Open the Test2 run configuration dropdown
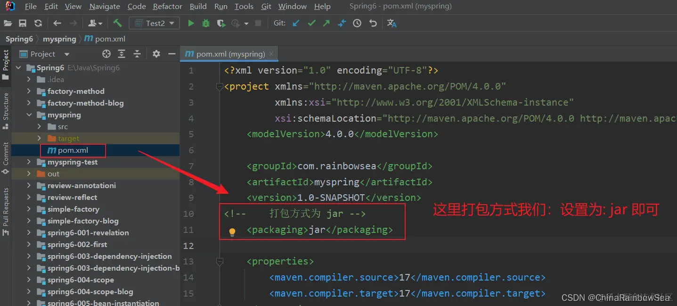677x306 pixels. [x=155, y=23]
